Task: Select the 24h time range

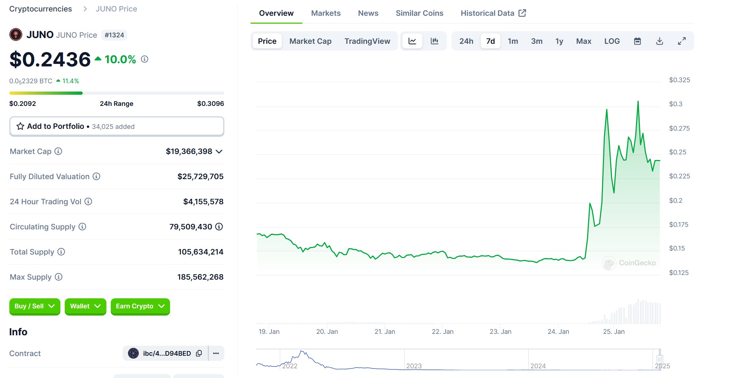Action: click(x=466, y=41)
